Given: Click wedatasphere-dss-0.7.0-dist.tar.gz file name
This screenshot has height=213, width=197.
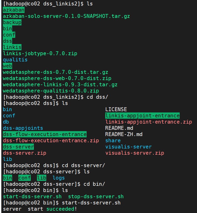Looking at the screenshot, I should click(x=55, y=72).
